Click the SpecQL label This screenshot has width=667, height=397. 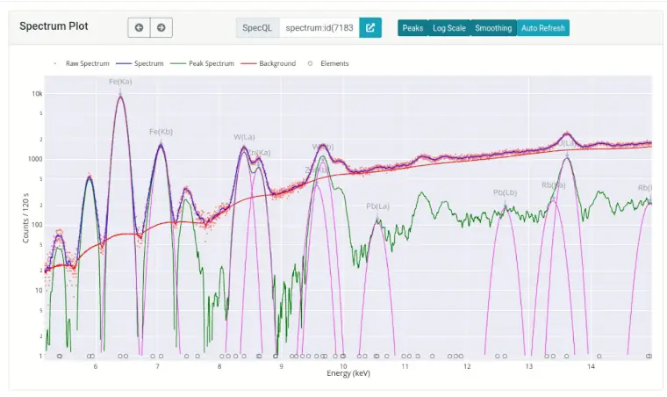[257, 27]
